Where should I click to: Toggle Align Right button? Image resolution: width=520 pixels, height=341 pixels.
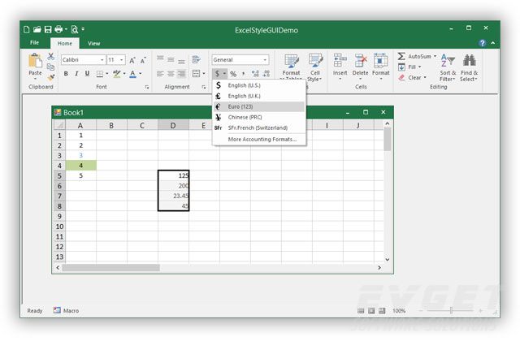(181, 74)
